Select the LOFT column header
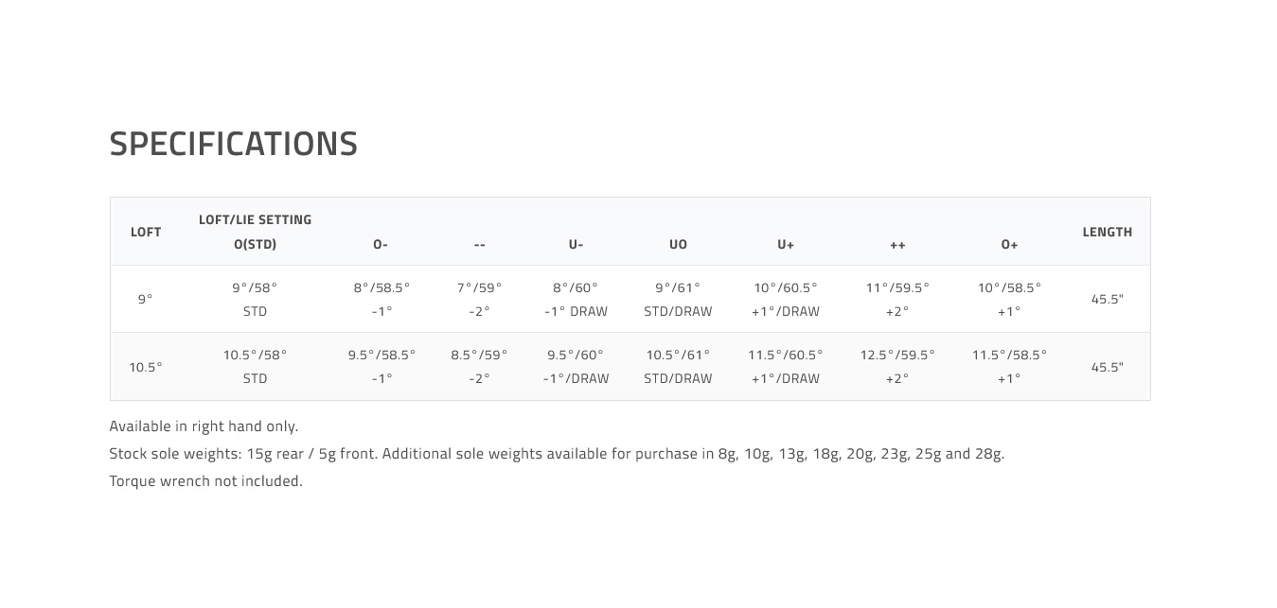Image resolution: width=1277 pixels, height=608 pixels. coord(146,232)
